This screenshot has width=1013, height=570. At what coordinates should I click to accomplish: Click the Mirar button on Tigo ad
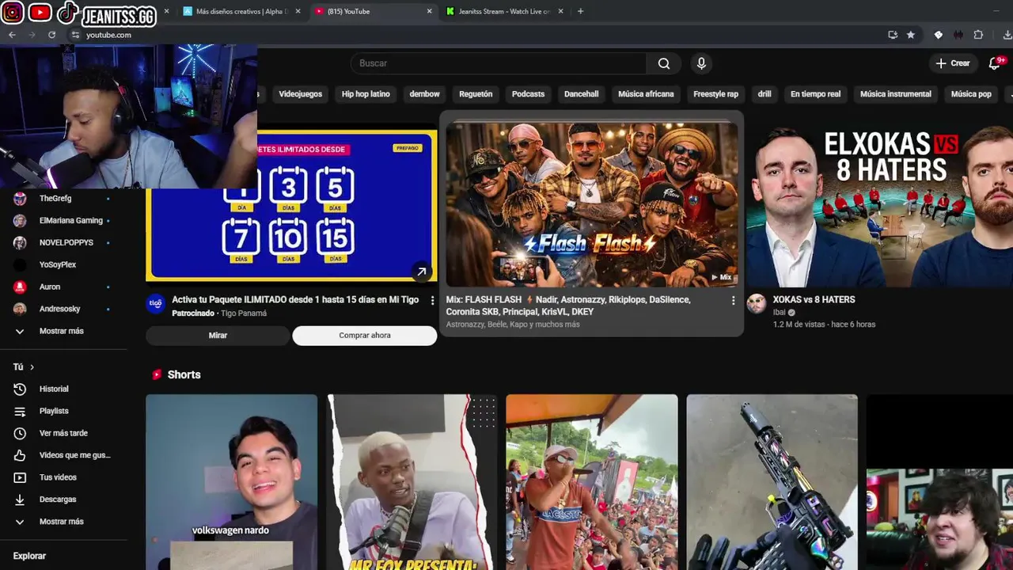click(218, 336)
